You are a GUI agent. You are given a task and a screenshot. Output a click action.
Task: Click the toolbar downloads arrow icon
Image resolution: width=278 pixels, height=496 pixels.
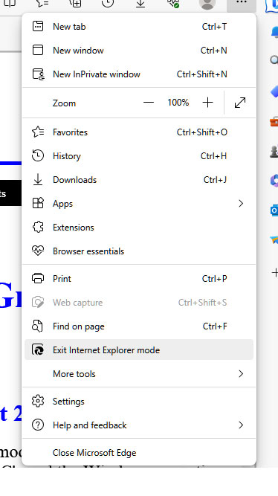tap(140, 3)
